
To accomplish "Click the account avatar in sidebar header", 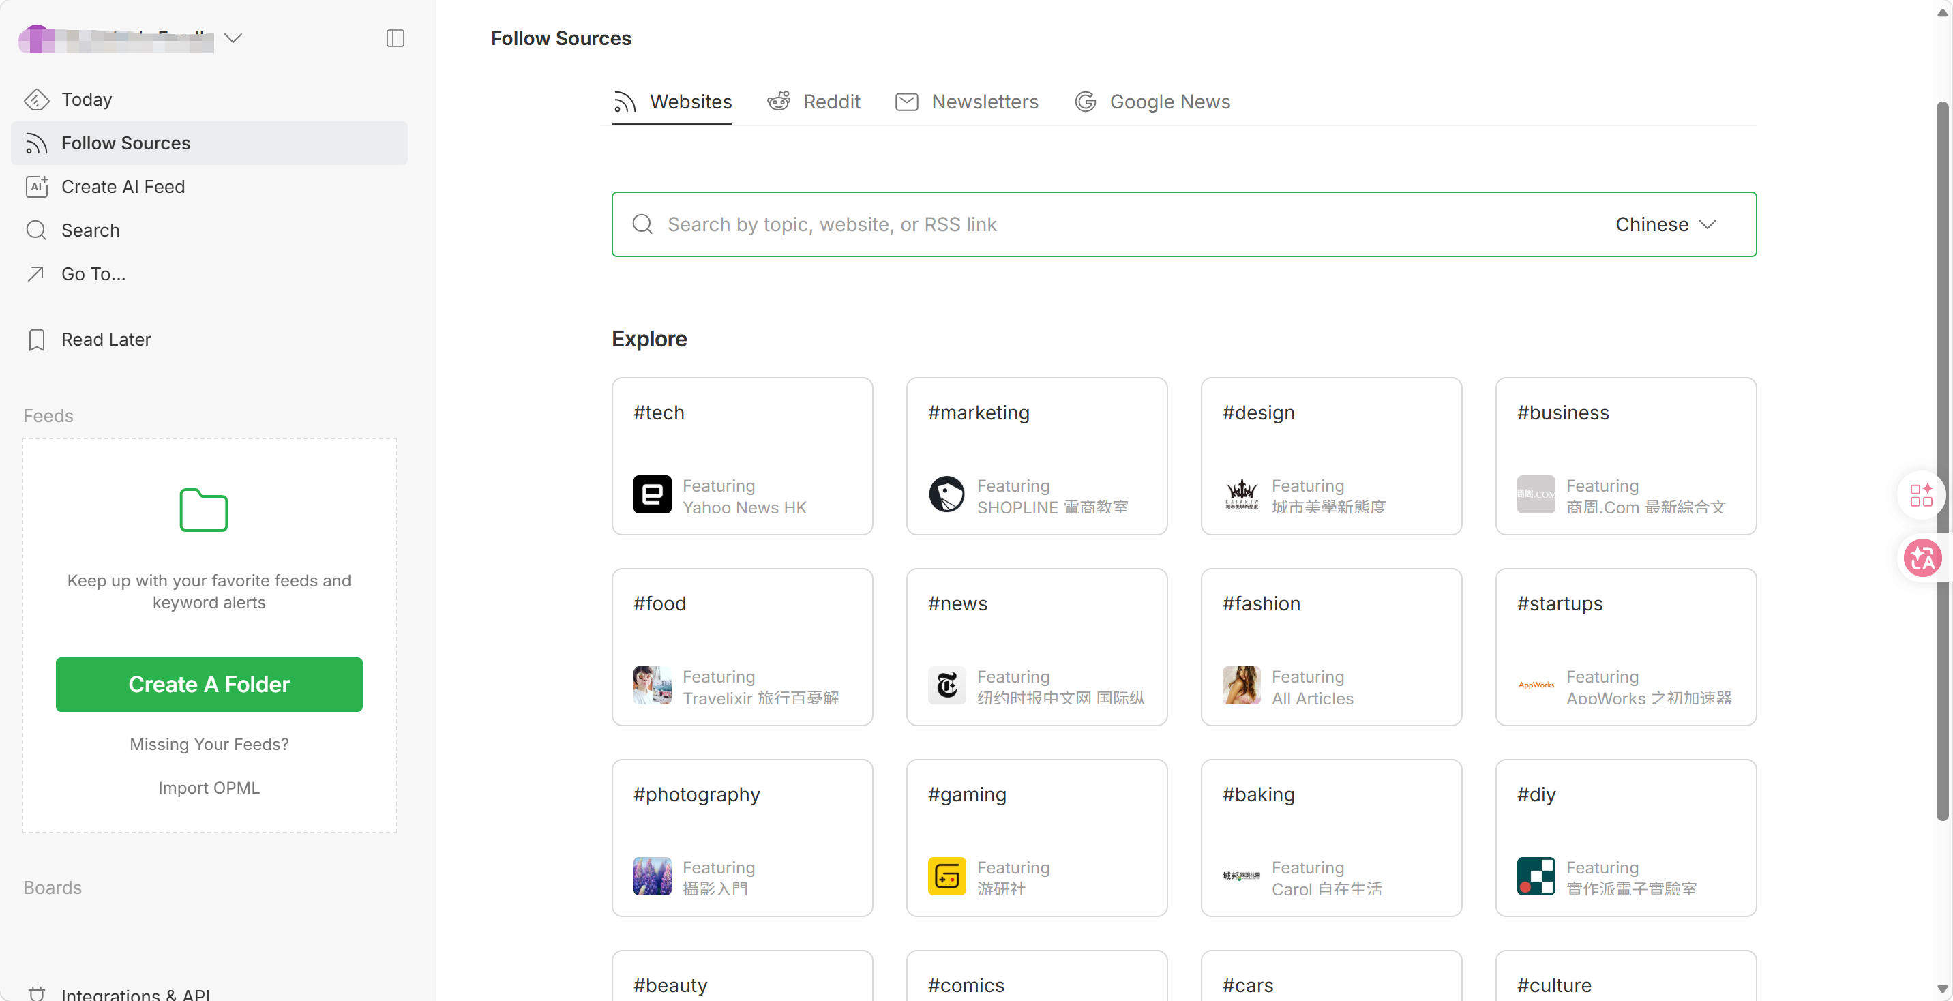I will [35, 38].
